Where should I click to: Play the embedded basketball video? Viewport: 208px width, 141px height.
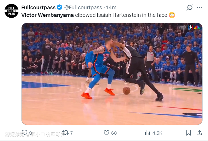tap(112, 74)
